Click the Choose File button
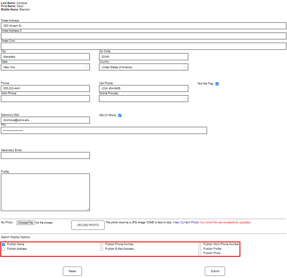The height and width of the screenshot is (278, 287). [x=25, y=222]
